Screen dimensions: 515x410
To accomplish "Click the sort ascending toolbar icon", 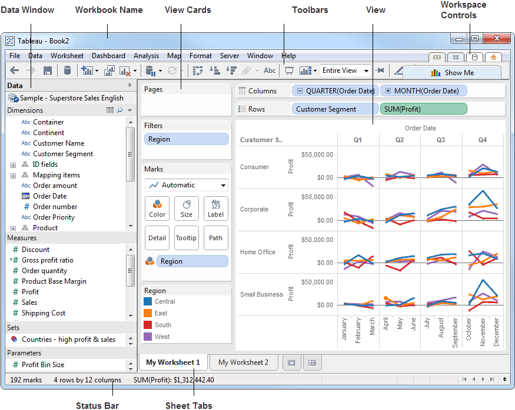I will click(x=216, y=70).
